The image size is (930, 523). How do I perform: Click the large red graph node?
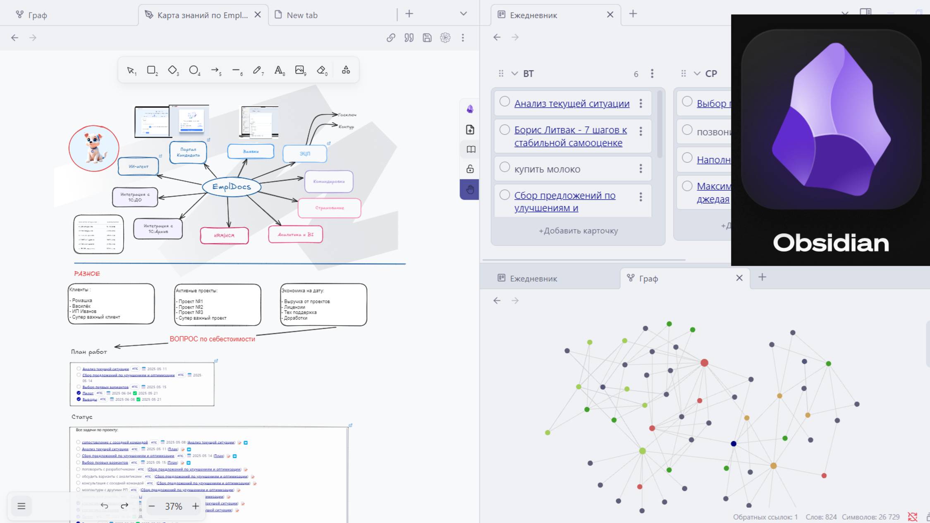pos(704,363)
